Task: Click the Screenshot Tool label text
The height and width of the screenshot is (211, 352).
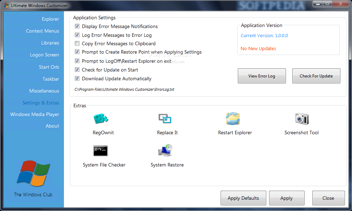Action: [x=301, y=132]
